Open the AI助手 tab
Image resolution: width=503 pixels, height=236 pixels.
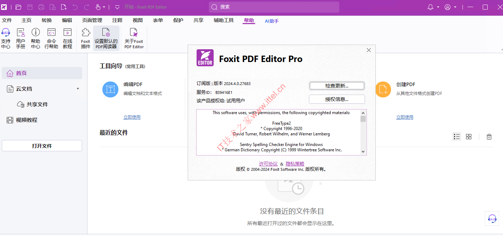tap(272, 21)
